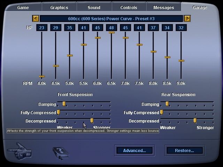Switch to the Messages tab
223x167 pixels.
coord(163,7)
